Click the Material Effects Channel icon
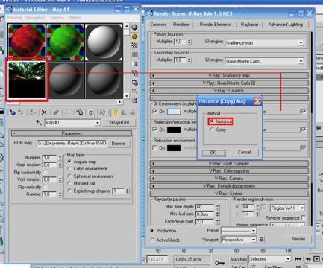The height and width of the screenshot is (268, 323). 91,113
